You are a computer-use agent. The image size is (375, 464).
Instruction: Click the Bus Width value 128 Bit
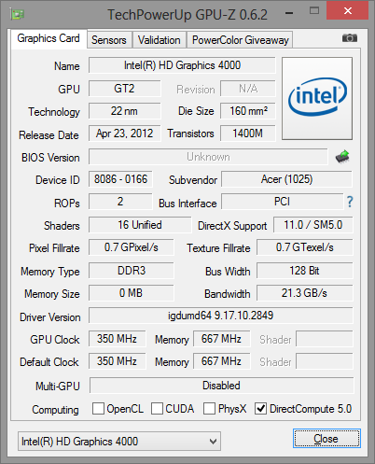tap(305, 271)
